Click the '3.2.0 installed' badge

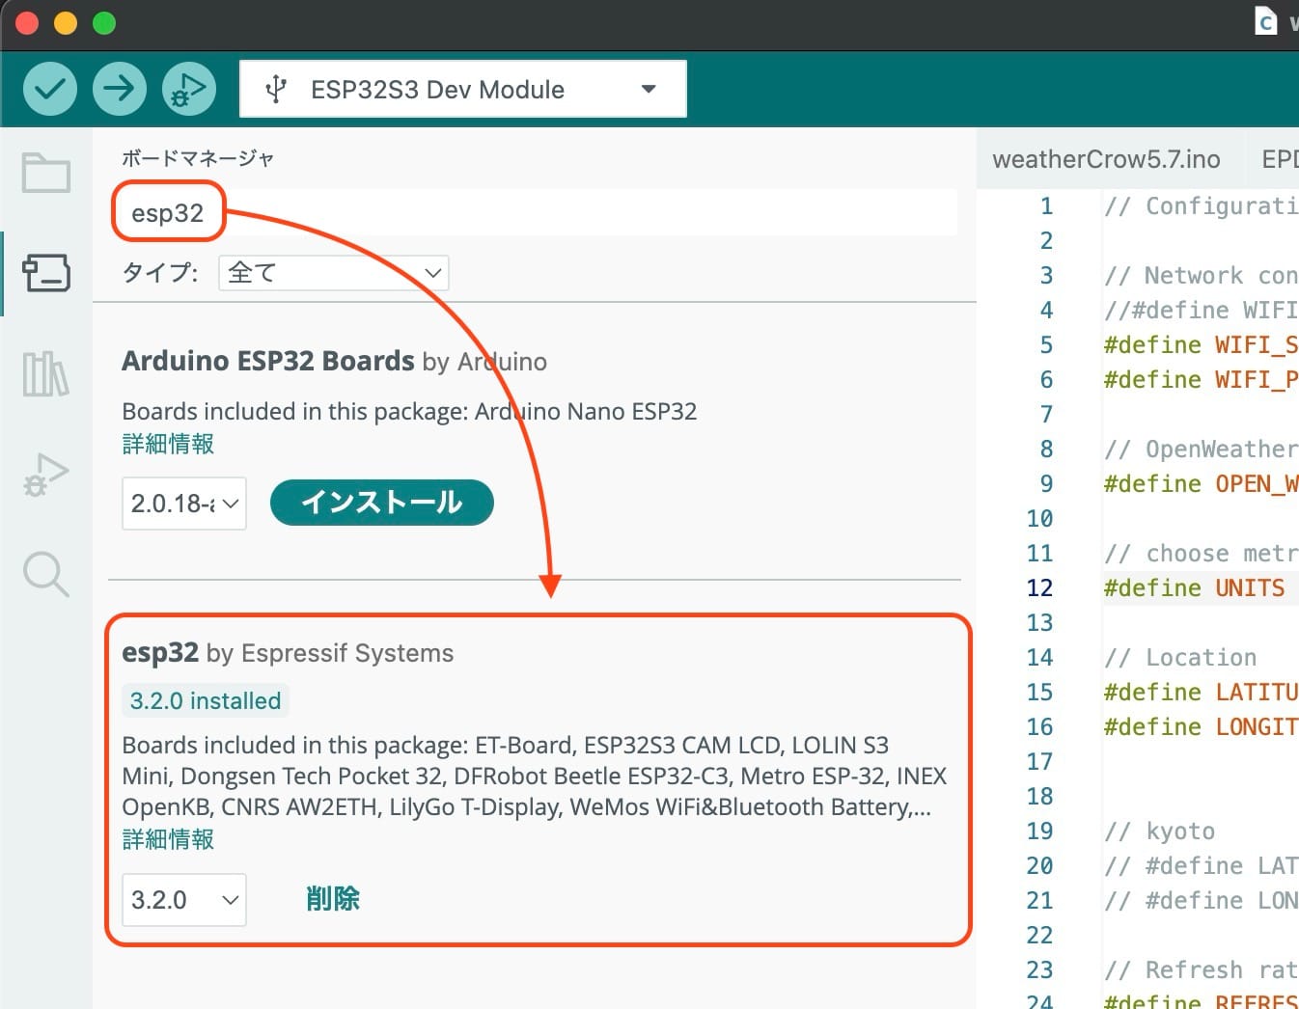point(206,701)
